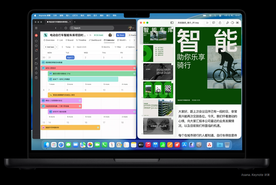Open the profile avatar dropdown in Asana
The height and width of the screenshot is (185, 276).
[x=131, y=28]
